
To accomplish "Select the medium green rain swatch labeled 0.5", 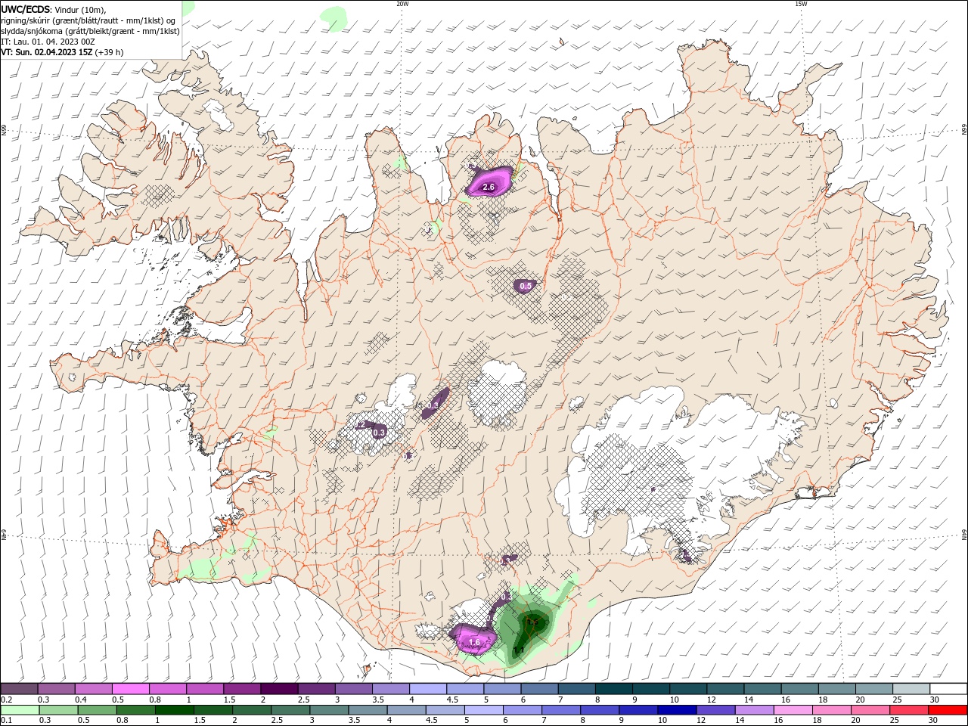I will (x=97, y=710).
